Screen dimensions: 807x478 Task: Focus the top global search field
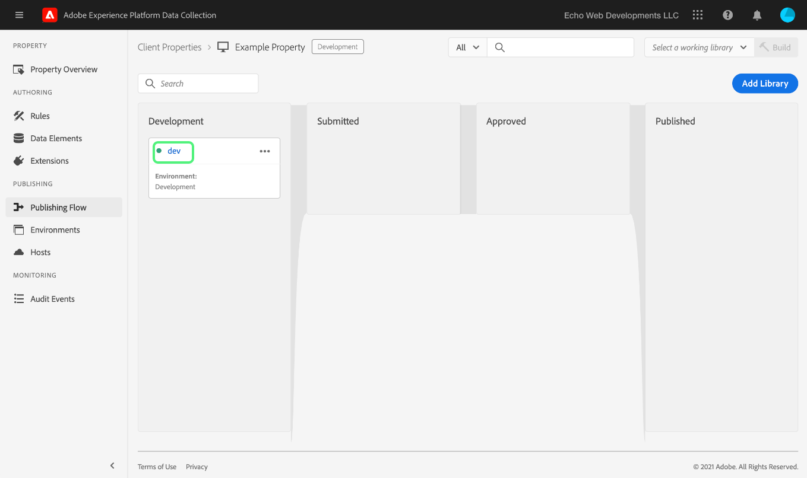(x=561, y=47)
